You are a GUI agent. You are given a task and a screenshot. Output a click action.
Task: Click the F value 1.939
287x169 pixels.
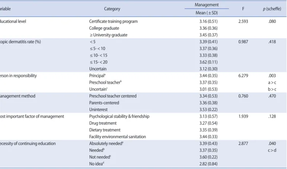point(243,116)
